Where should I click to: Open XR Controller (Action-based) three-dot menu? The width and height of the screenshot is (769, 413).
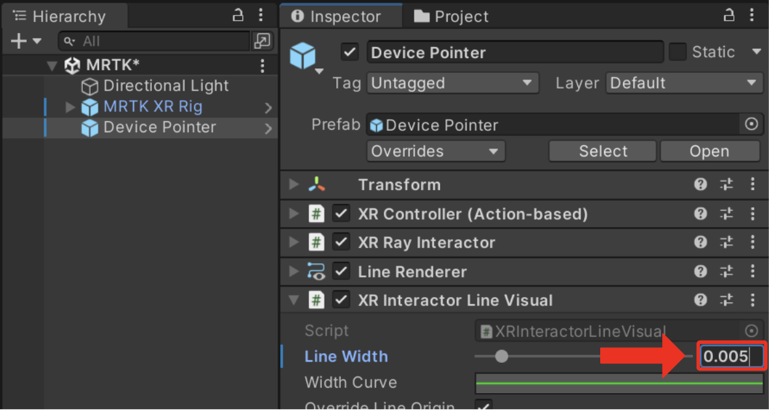[753, 214]
